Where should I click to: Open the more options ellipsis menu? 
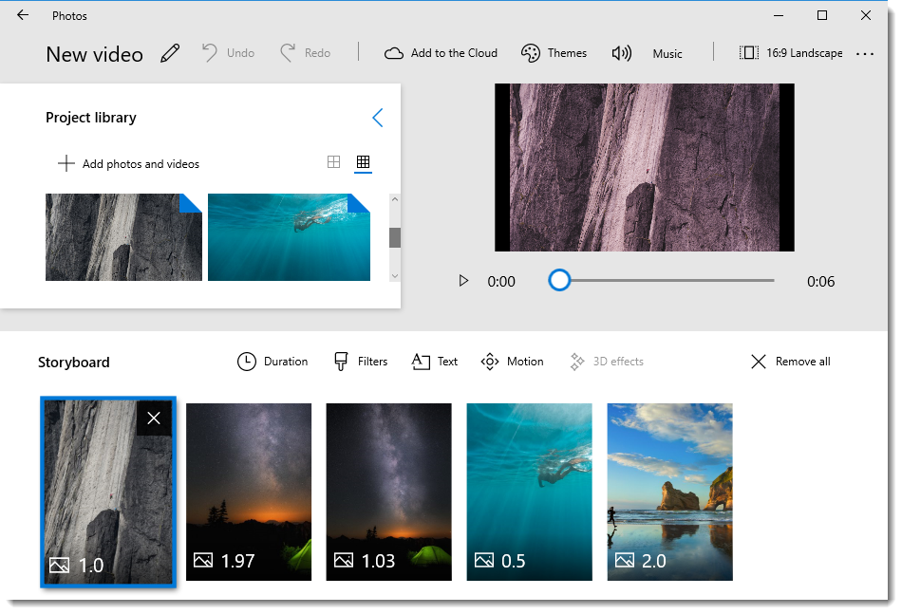pyautogui.click(x=865, y=54)
